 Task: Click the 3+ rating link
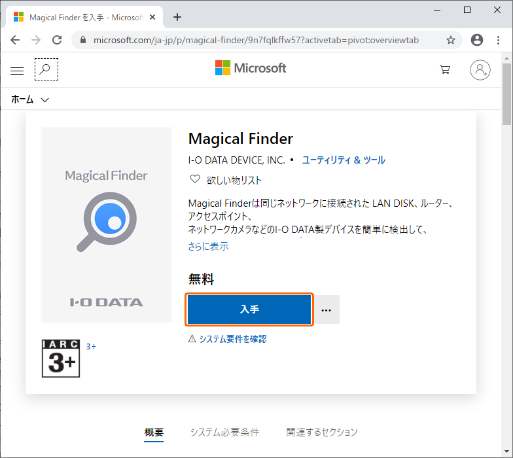point(91,347)
